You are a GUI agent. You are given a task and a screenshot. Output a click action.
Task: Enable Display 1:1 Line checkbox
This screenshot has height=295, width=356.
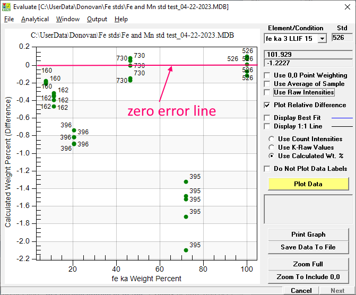(267, 126)
